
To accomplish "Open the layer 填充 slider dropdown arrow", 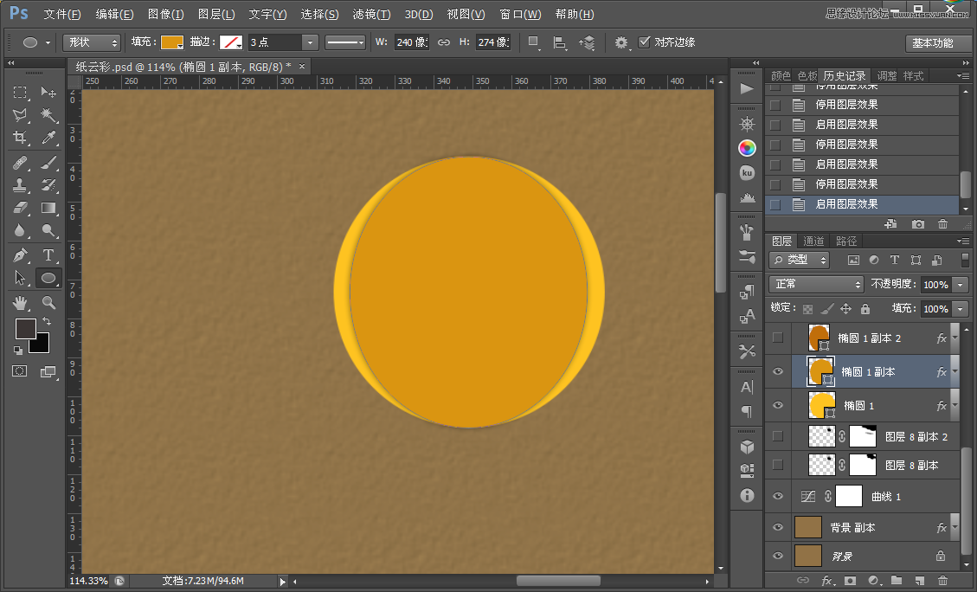I will [x=961, y=308].
